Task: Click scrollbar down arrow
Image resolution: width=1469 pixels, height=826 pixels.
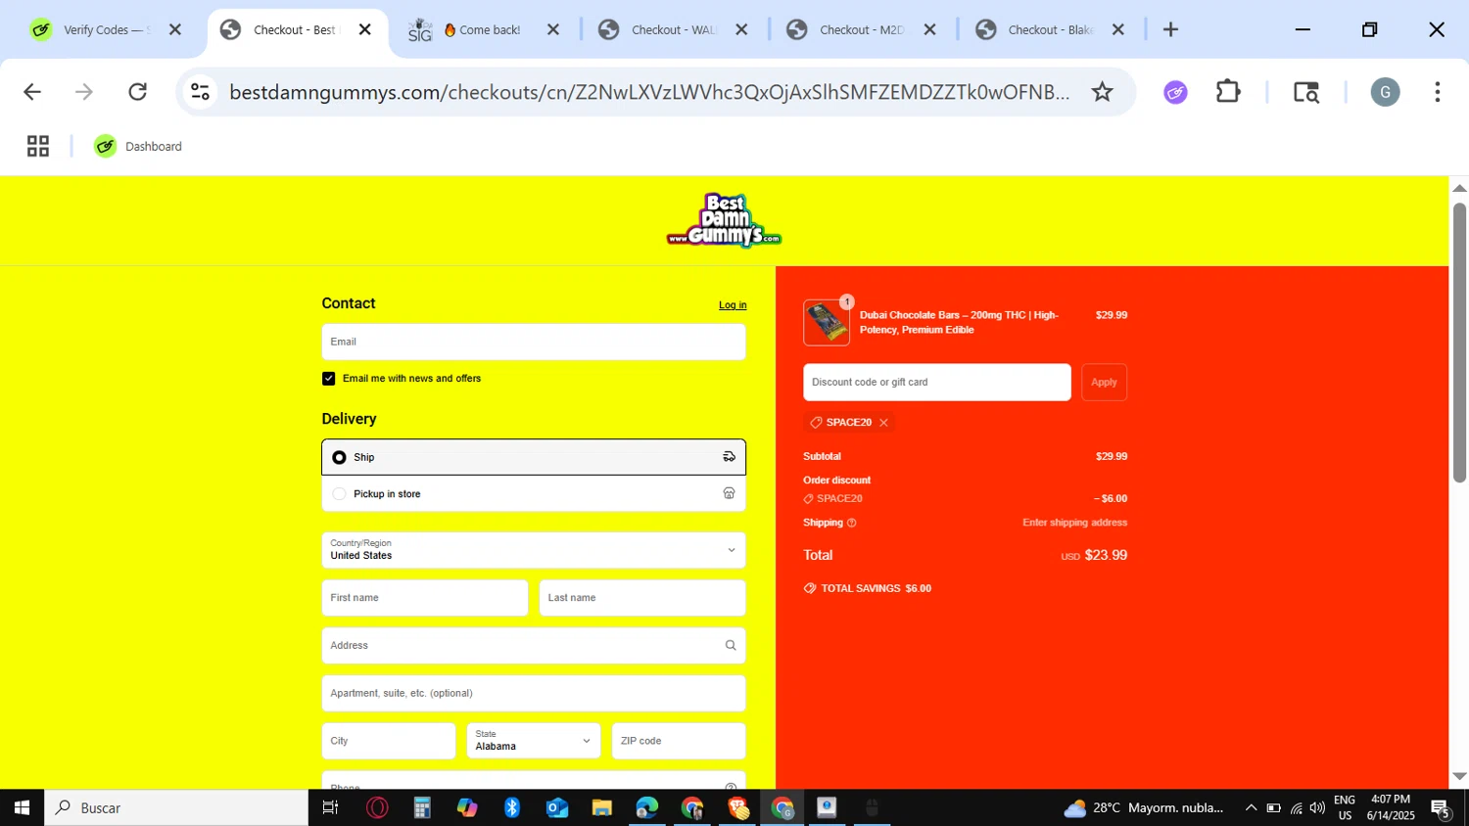Action: click(1459, 776)
